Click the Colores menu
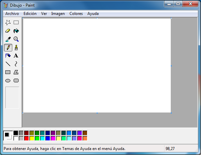 [76, 14]
